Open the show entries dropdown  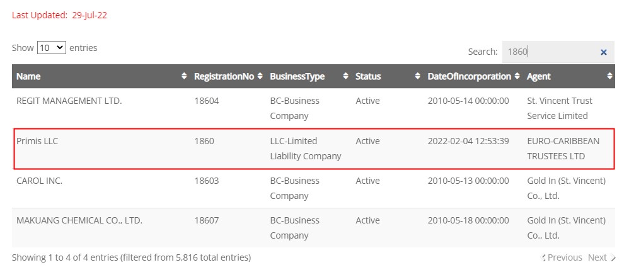point(51,48)
